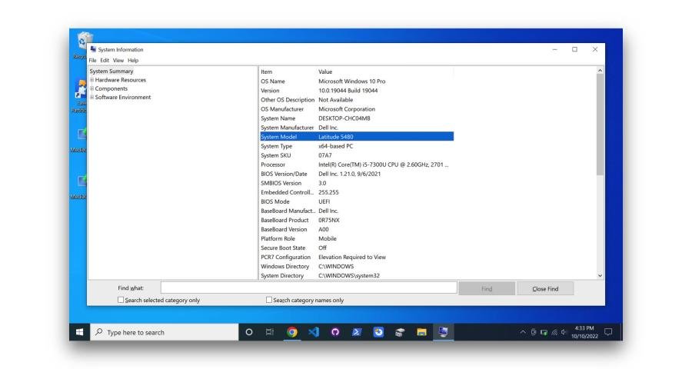Select value 10.0.19044 Build 19044
Image resolution: width=692 pixels, height=369 pixels.
point(348,91)
